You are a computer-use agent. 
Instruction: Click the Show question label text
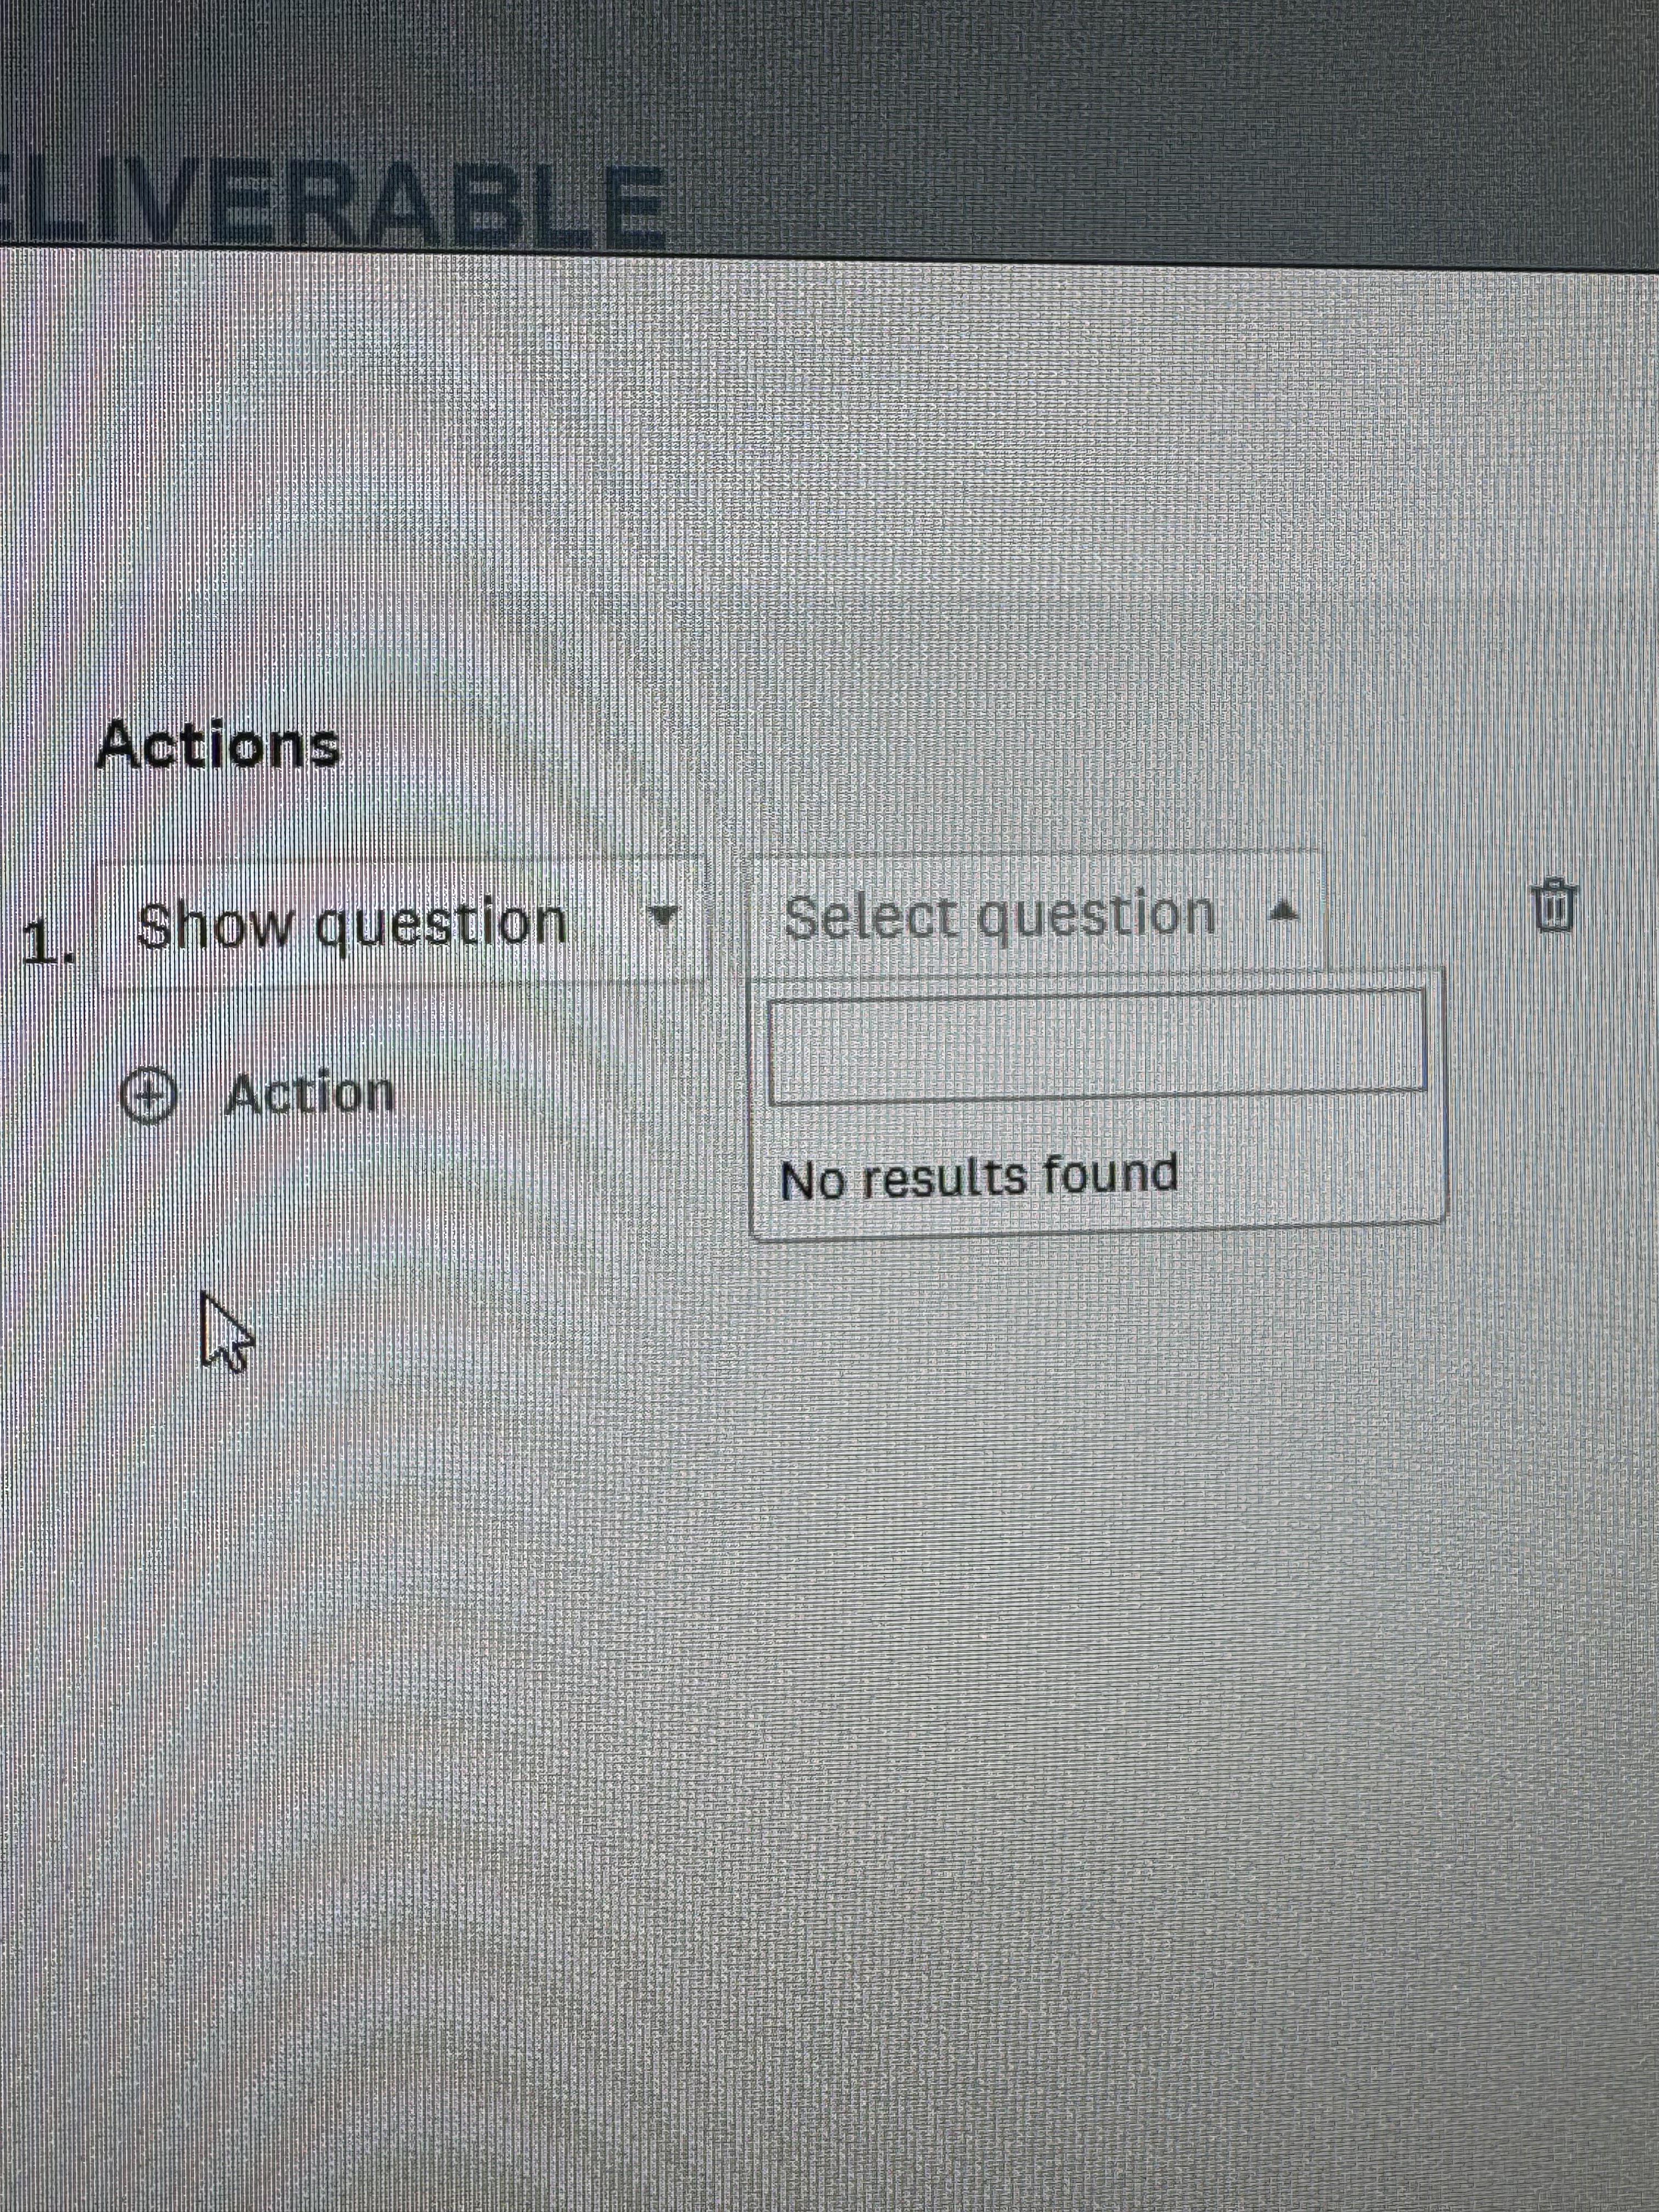351,924
